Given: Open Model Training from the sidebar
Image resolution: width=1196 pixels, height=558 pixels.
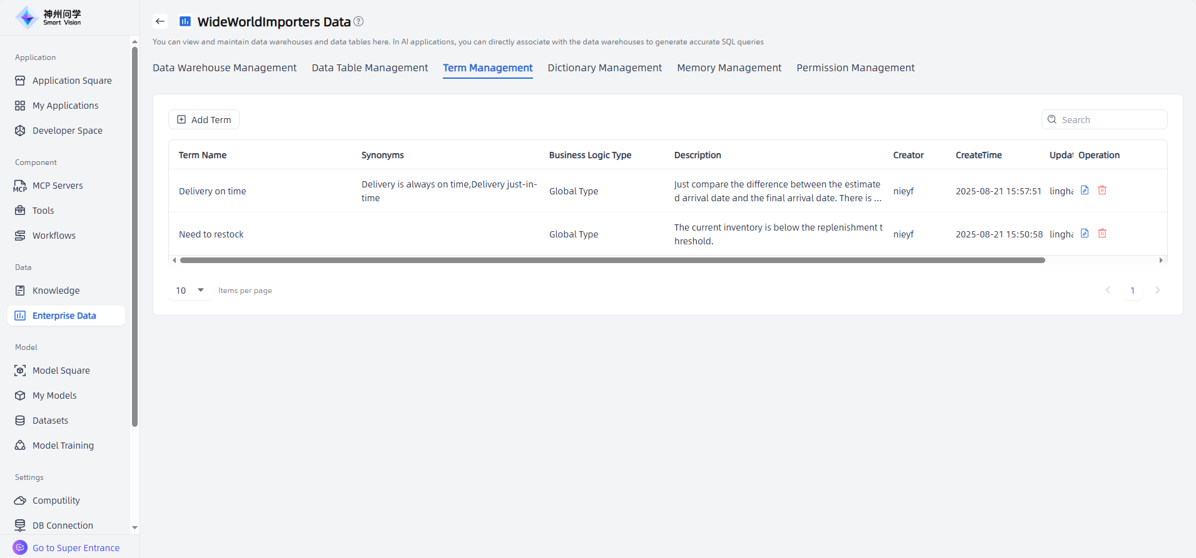Looking at the screenshot, I should click(x=63, y=446).
